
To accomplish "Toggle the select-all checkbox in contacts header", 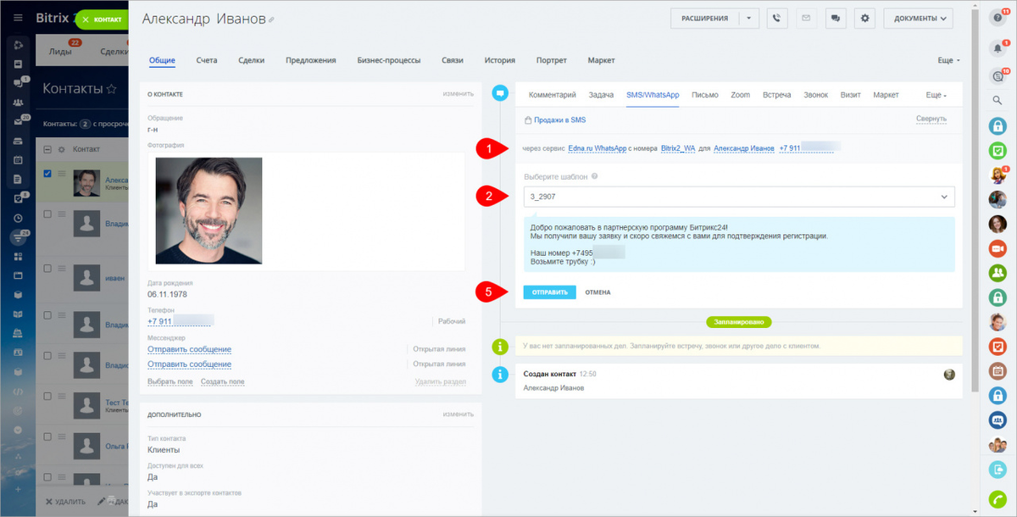I will 47,149.
